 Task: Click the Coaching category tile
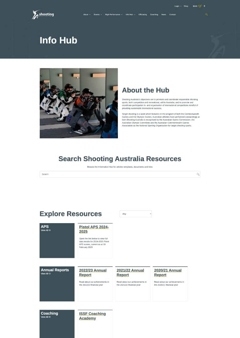click(x=57, y=324)
